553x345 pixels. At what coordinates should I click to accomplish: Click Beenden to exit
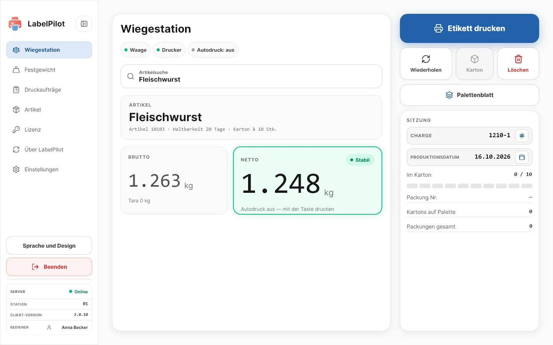(x=49, y=267)
